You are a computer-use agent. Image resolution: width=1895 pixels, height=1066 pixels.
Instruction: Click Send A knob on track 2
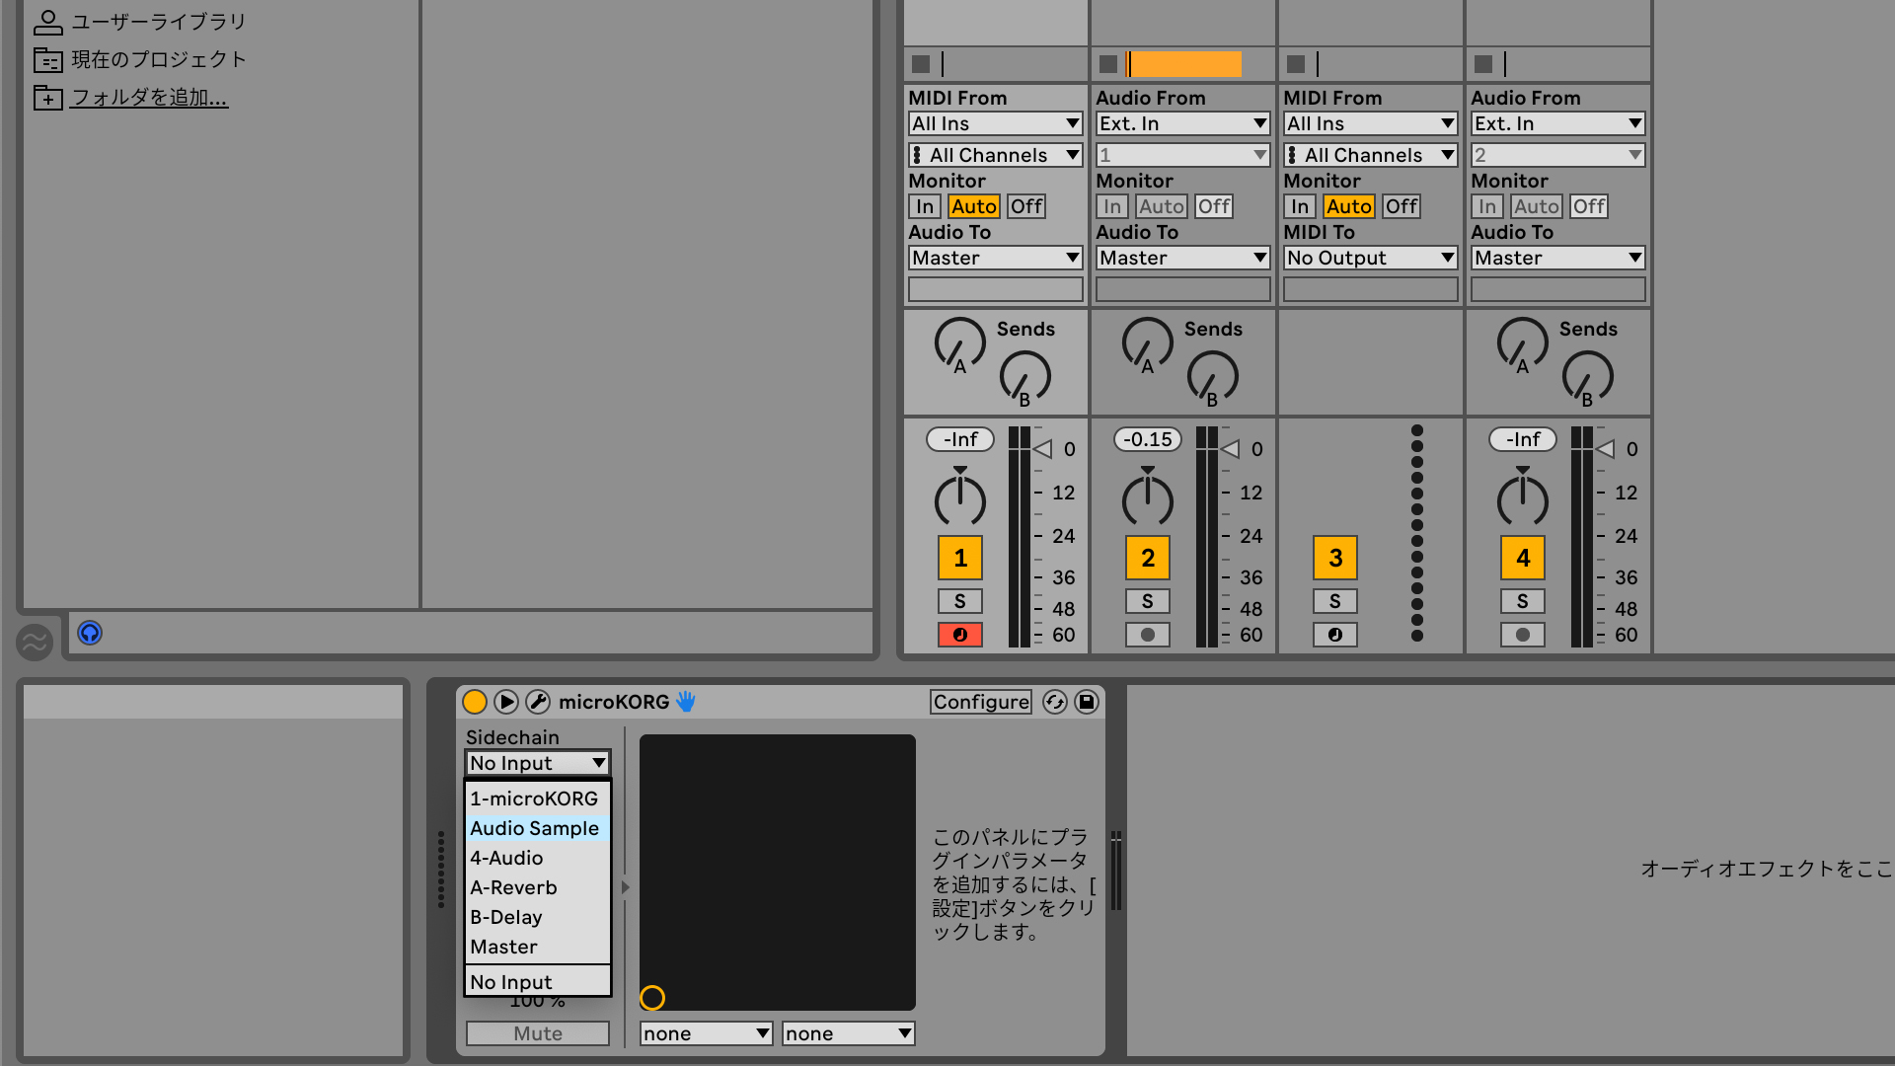tap(1147, 344)
